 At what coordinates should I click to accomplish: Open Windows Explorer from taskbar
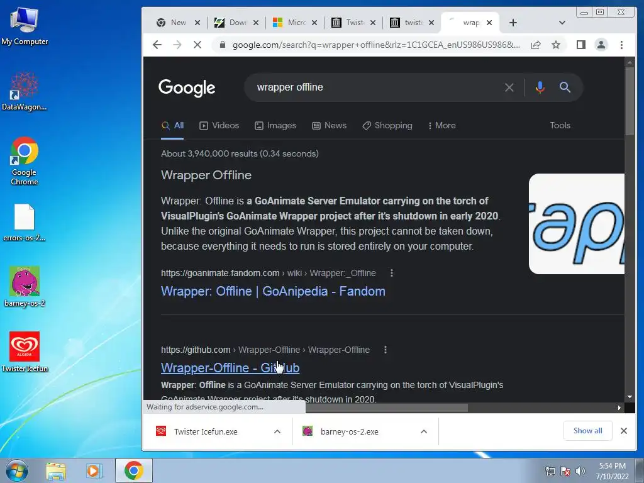[56, 470]
